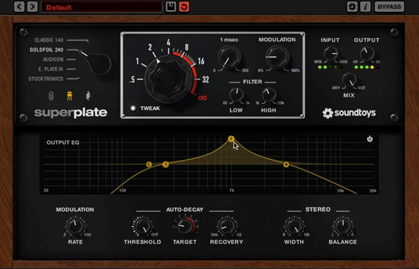Click the decay value .5 on the dial
Image resolution: width=419 pixels, height=269 pixels.
coord(132,80)
